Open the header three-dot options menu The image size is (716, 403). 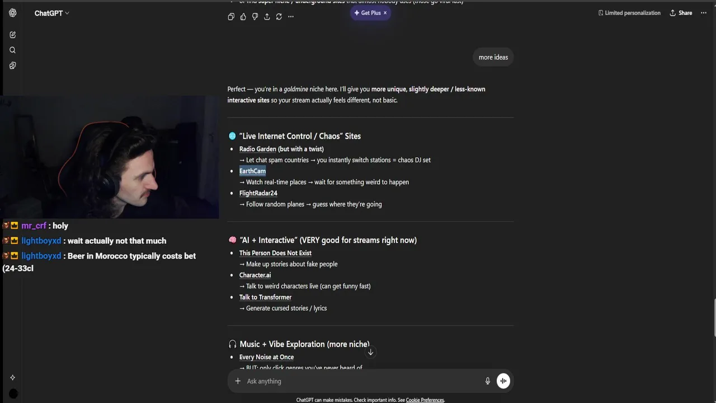[704, 13]
